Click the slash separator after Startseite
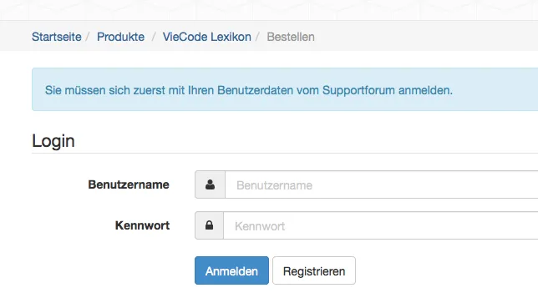538x303 pixels. 88,37
